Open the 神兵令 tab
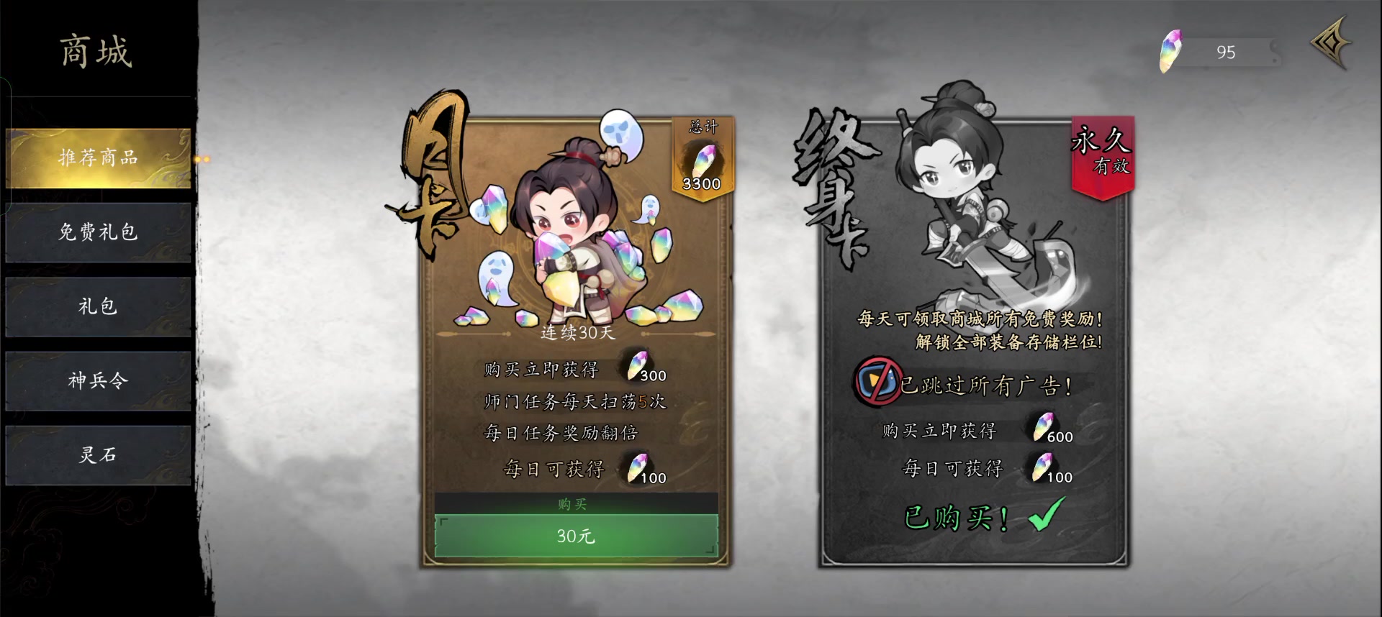This screenshot has width=1382, height=617. (98, 380)
